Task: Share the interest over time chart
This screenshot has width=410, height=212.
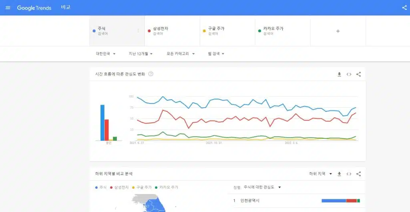Action: point(358,74)
